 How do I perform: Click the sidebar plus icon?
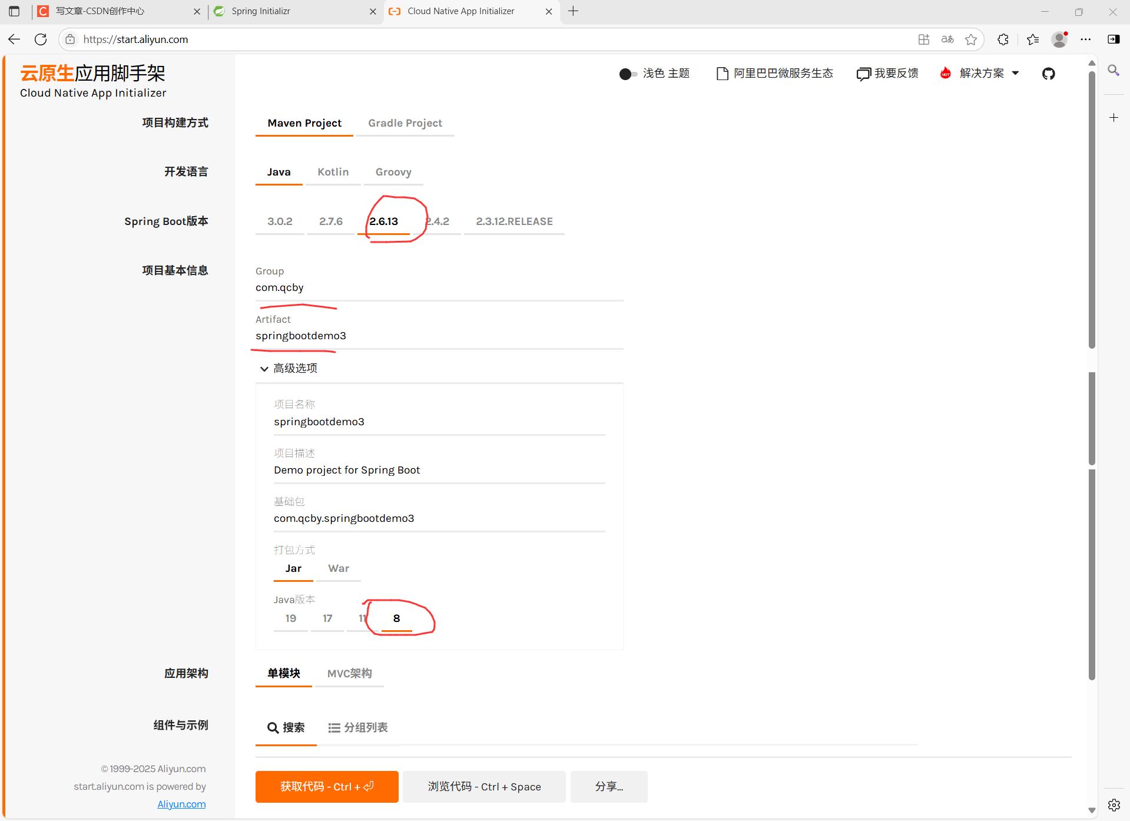(1114, 118)
